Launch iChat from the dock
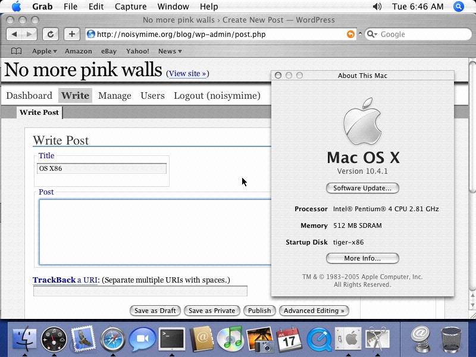 coord(142,339)
